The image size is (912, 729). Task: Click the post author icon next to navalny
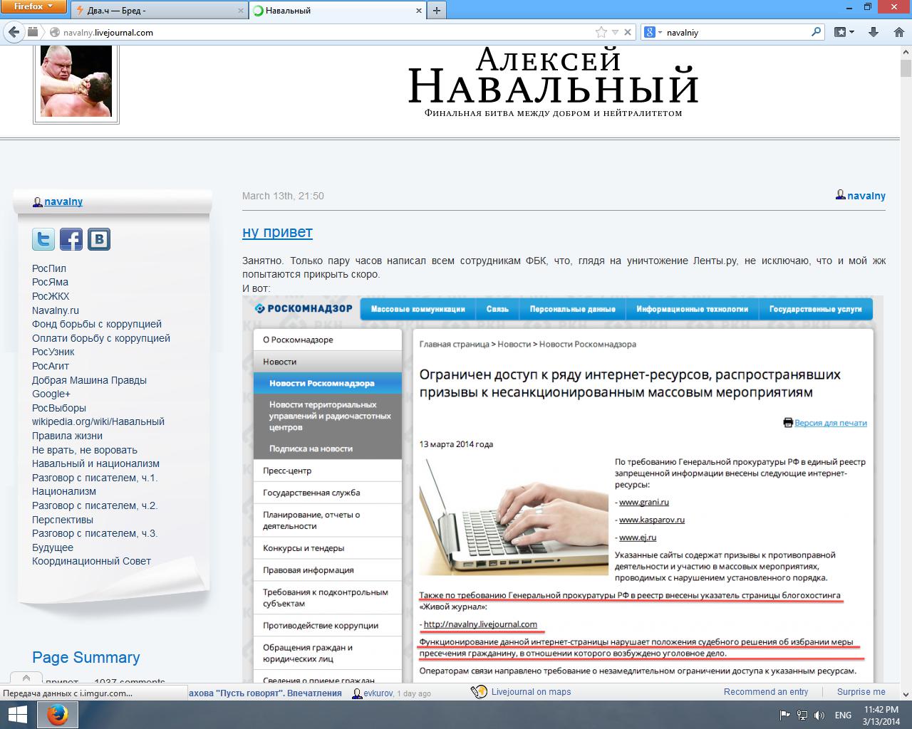(x=841, y=195)
